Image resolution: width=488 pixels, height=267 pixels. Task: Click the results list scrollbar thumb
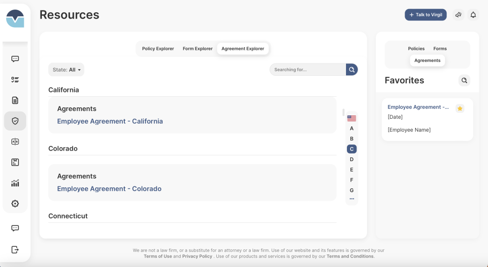tap(343, 112)
